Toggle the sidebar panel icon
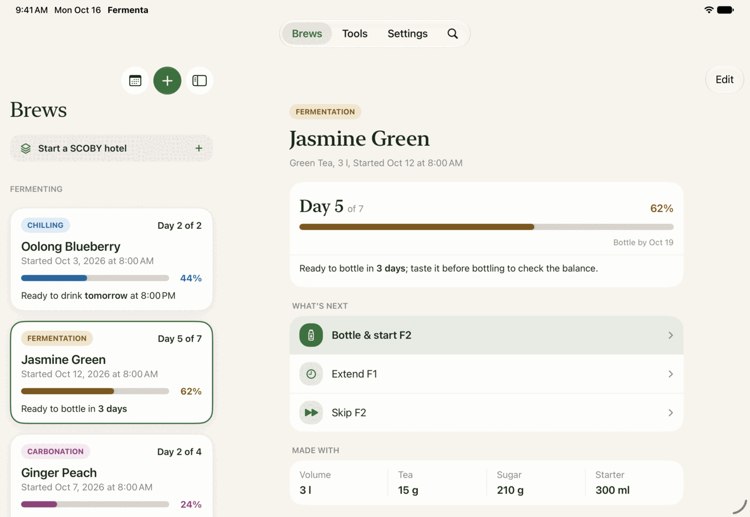 (x=199, y=80)
